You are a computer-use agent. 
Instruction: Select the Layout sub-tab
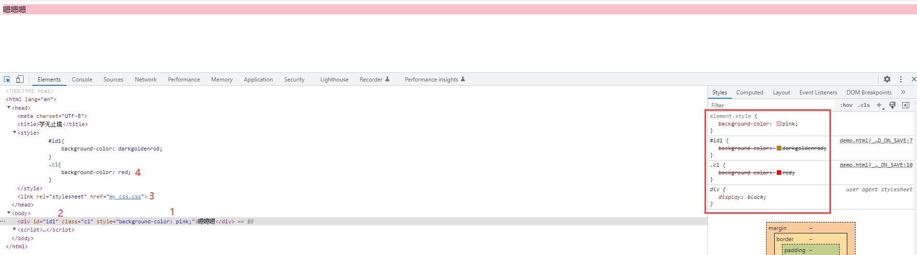tap(781, 93)
